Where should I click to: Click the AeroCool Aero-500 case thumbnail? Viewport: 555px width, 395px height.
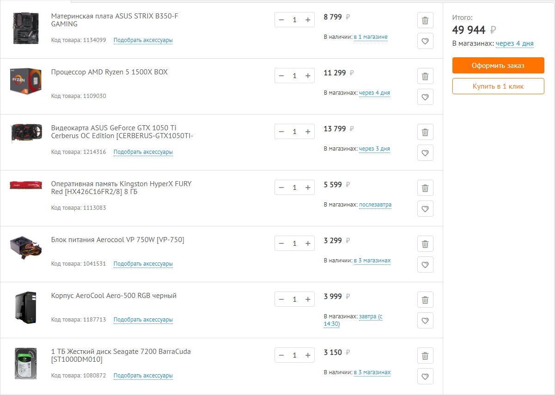(x=26, y=307)
